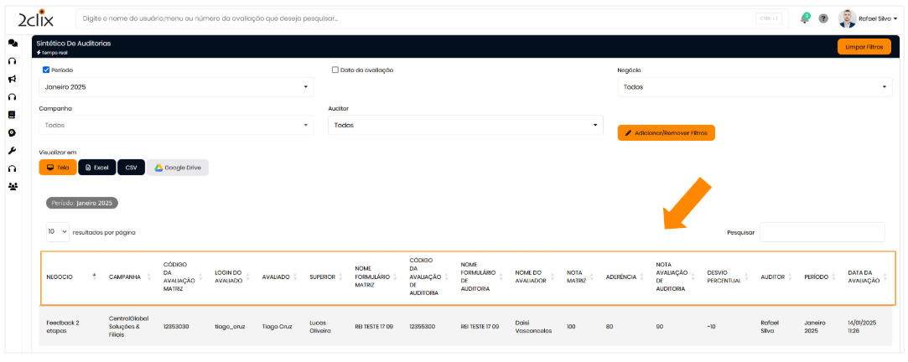Expand the Janeiro 2025 period dropdown
Image resolution: width=908 pixels, height=362 pixels.
coord(176,87)
